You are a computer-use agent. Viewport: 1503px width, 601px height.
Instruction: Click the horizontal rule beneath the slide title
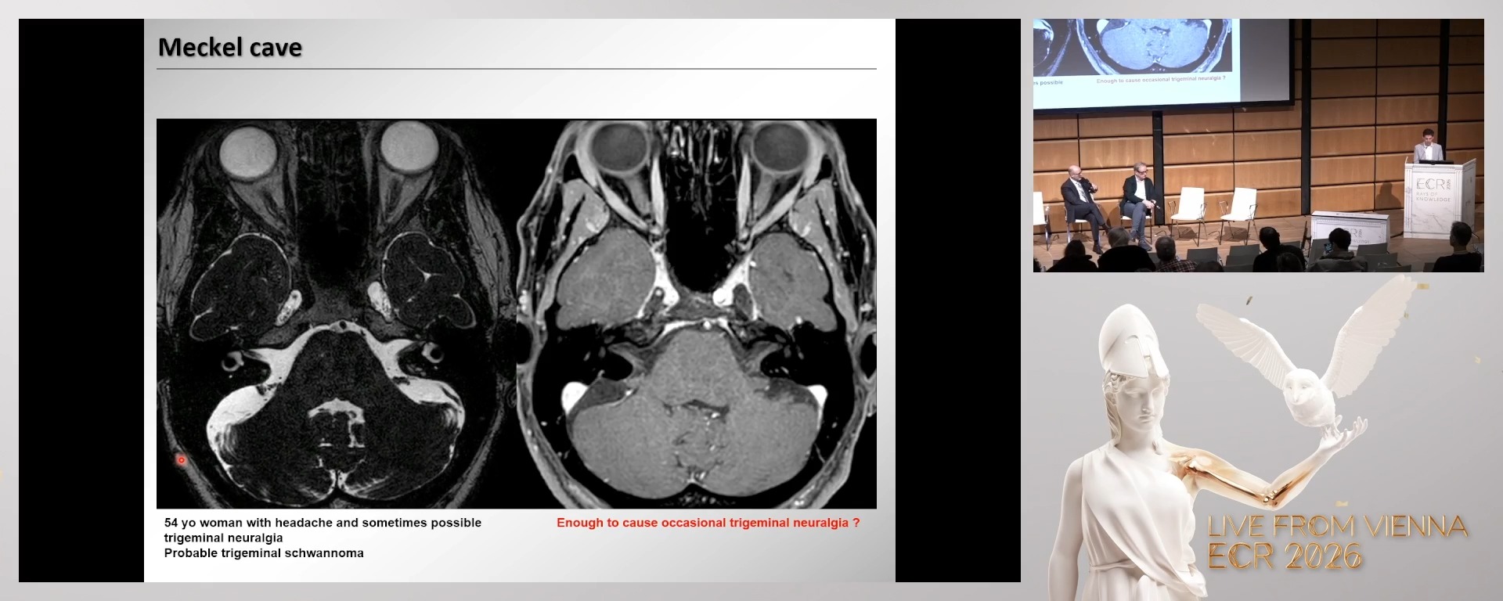pyautogui.click(x=517, y=69)
